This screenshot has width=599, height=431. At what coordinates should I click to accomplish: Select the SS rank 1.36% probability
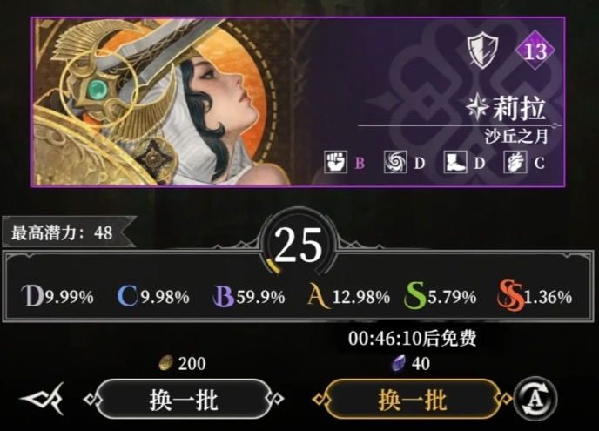click(x=535, y=297)
